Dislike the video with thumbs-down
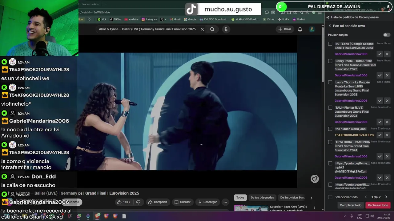The width and height of the screenshot is (394, 221). coord(138,202)
